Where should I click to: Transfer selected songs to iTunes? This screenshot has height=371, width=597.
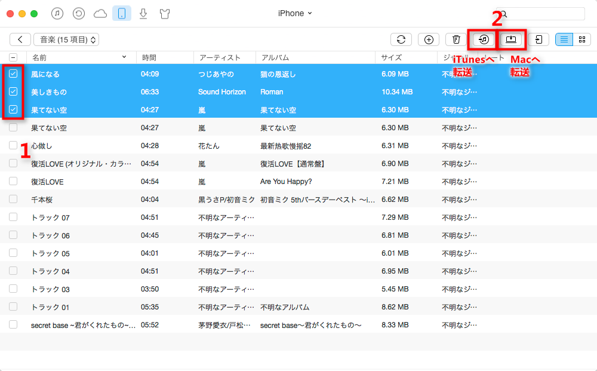point(484,39)
